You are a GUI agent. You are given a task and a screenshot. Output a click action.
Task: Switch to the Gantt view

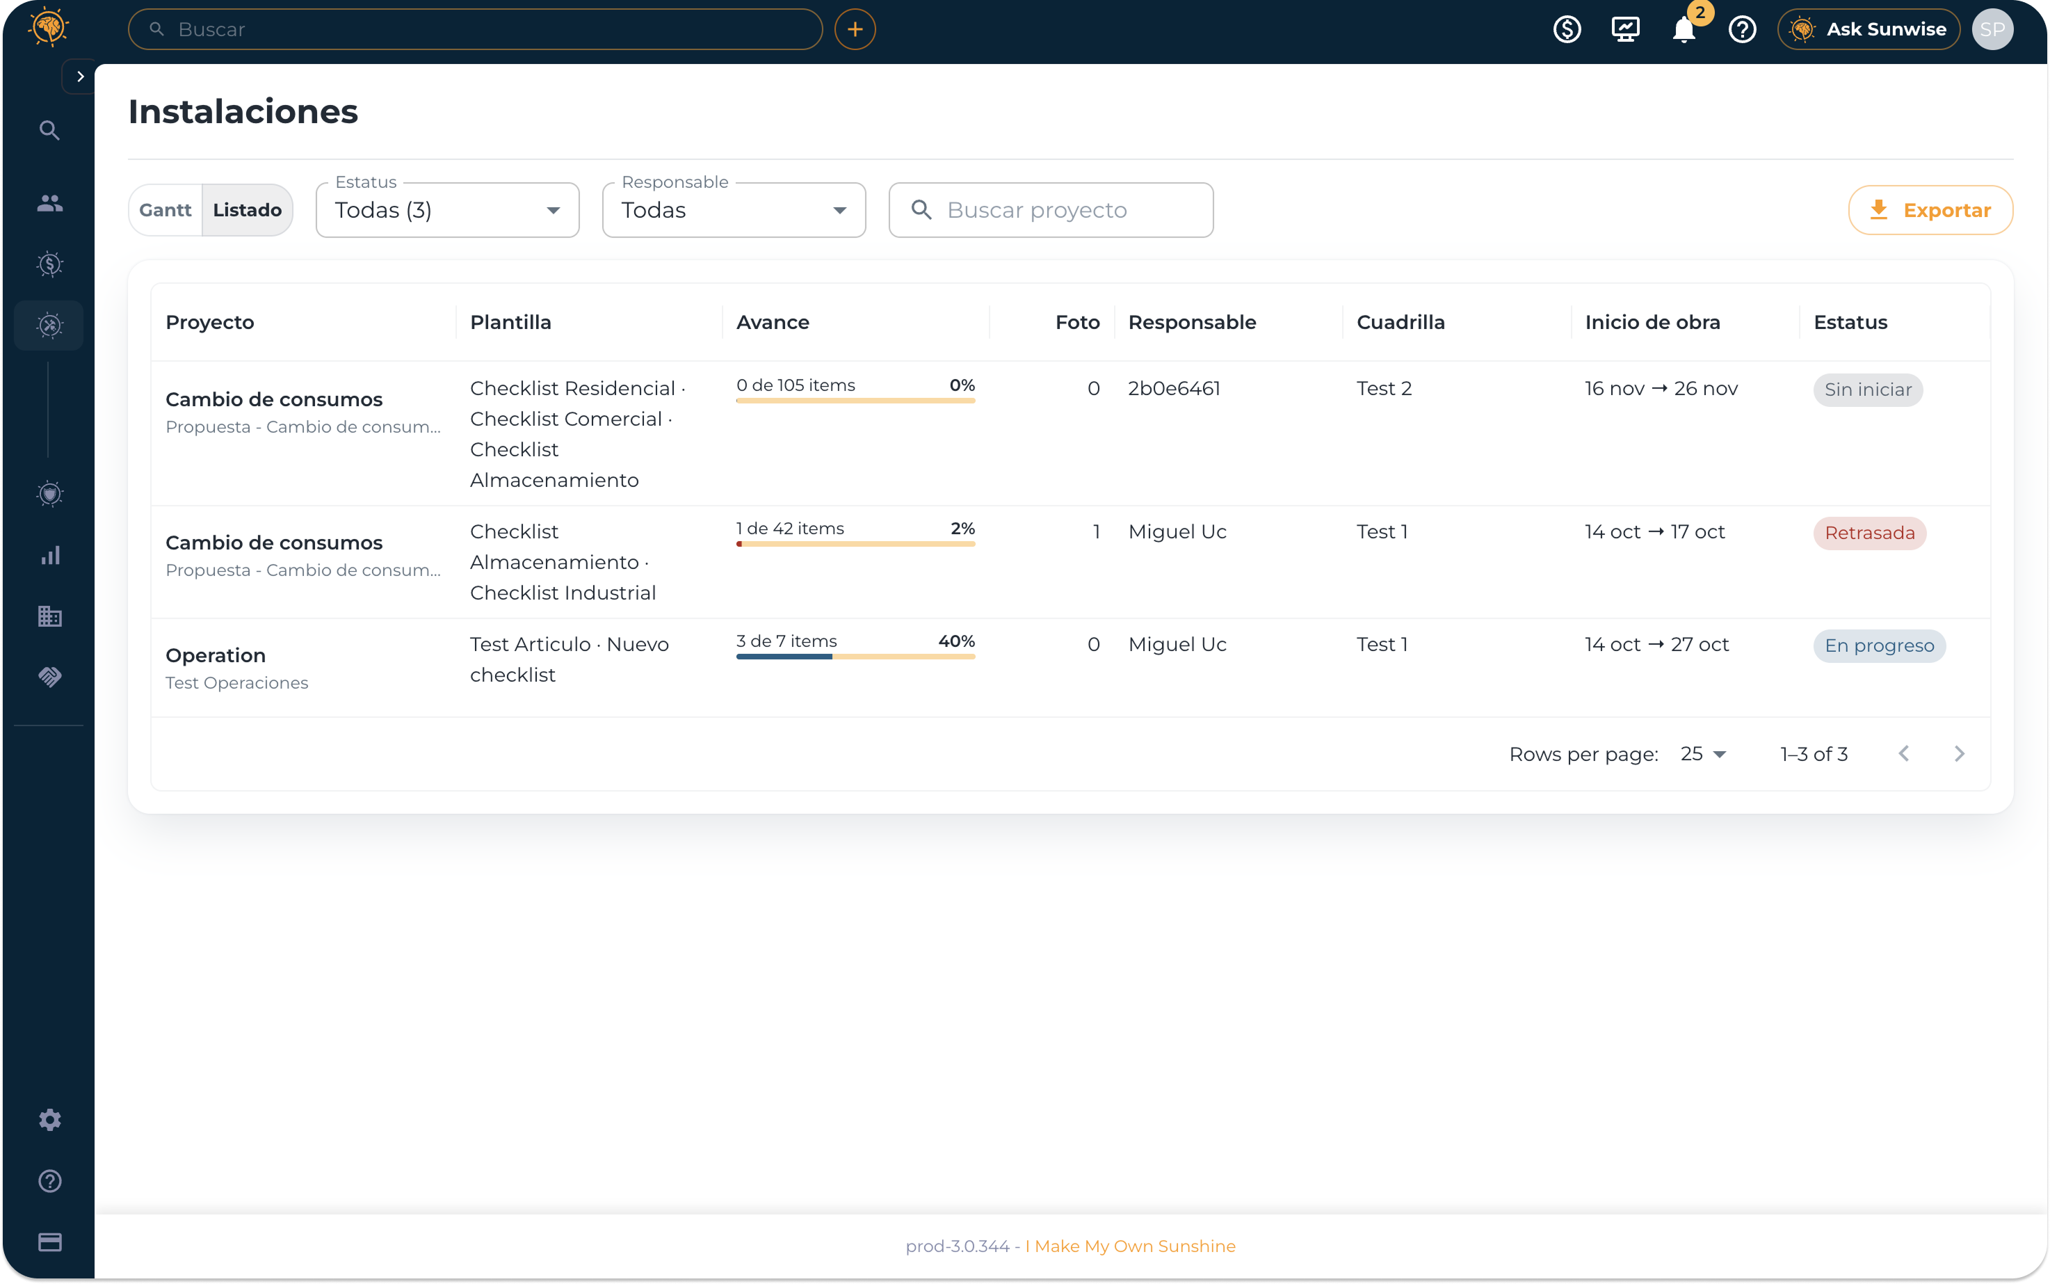(x=166, y=210)
